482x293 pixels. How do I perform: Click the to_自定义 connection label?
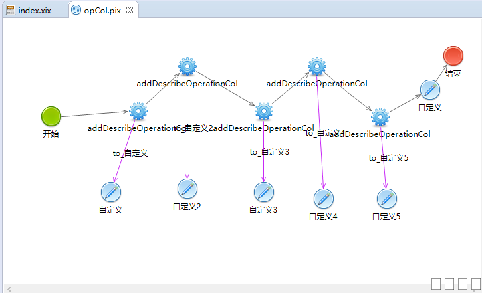click(x=130, y=153)
